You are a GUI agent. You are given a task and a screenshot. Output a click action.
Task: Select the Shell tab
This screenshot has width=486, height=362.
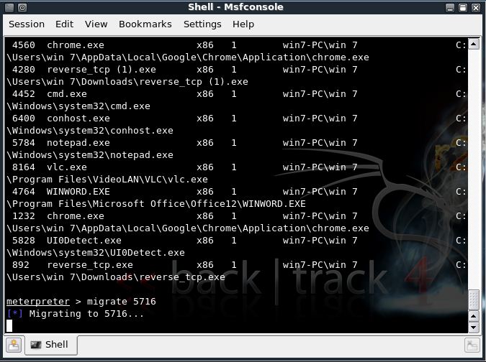point(51,345)
